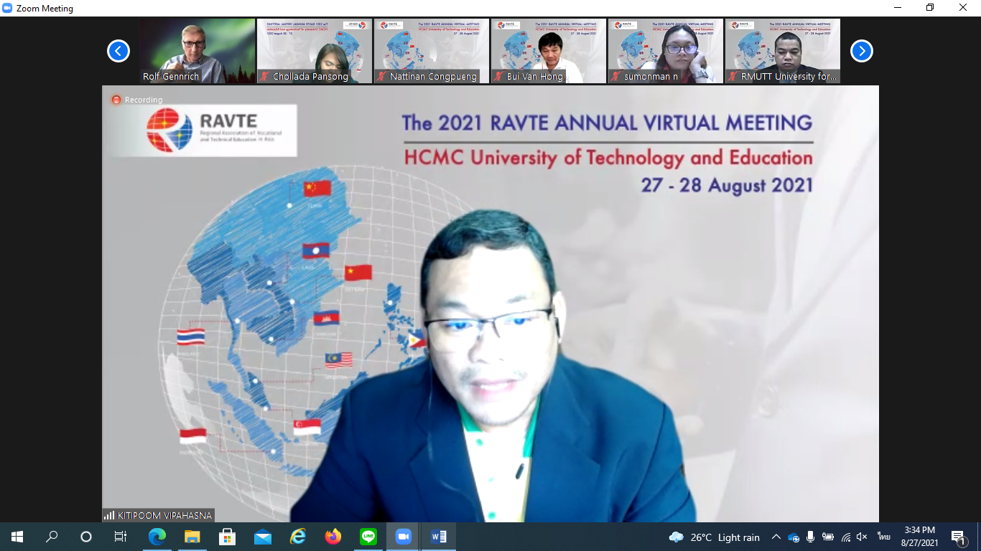Open the clock showing 3:34 PM
Image resolution: width=981 pixels, height=551 pixels.
[920, 537]
